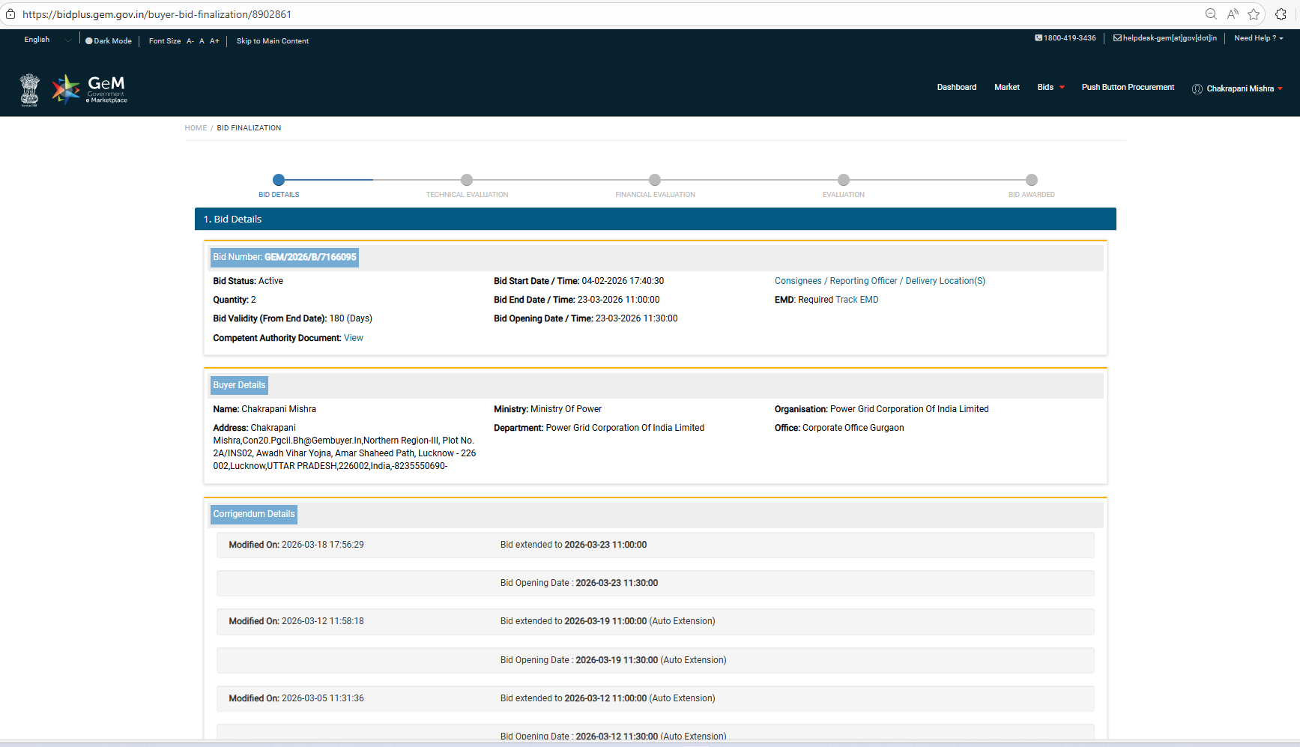The width and height of the screenshot is (1300, 747).
Task: Click the Track EMD link
Action: tap(856, 300)
